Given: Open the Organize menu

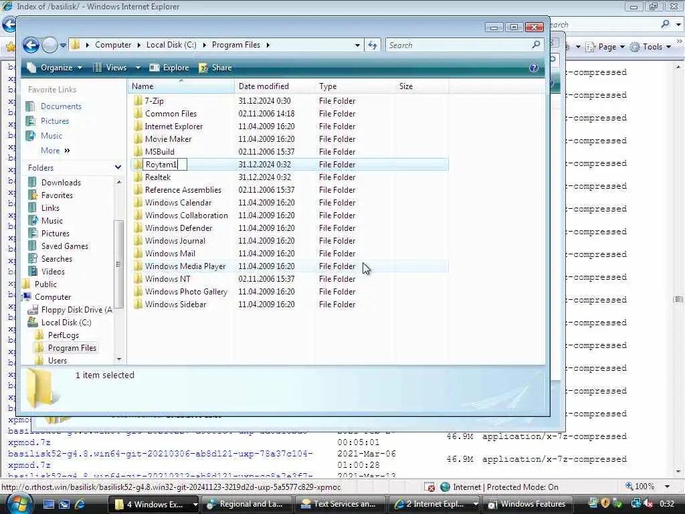Looking at the screenshot, I should point(55,68).
